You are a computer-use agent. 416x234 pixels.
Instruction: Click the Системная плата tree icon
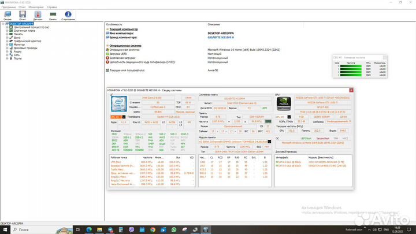pos(11,31)
